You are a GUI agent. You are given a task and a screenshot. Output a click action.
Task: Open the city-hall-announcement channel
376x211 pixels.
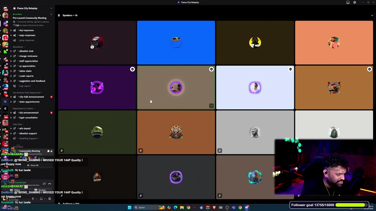pyautogui.click(x=31, y=97)
